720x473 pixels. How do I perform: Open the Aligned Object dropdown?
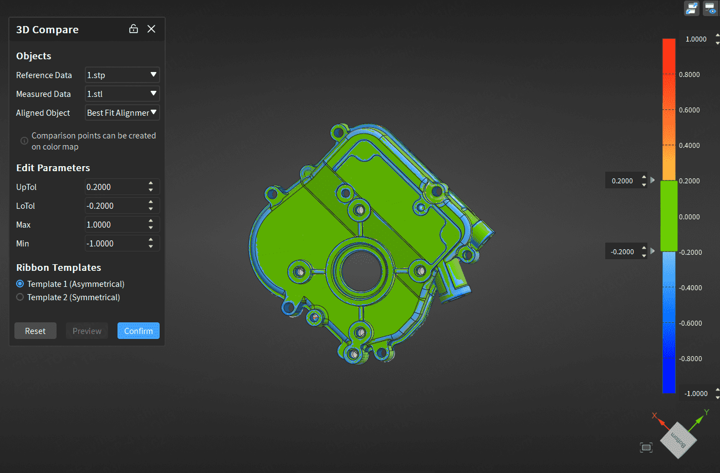pos(122,112)
